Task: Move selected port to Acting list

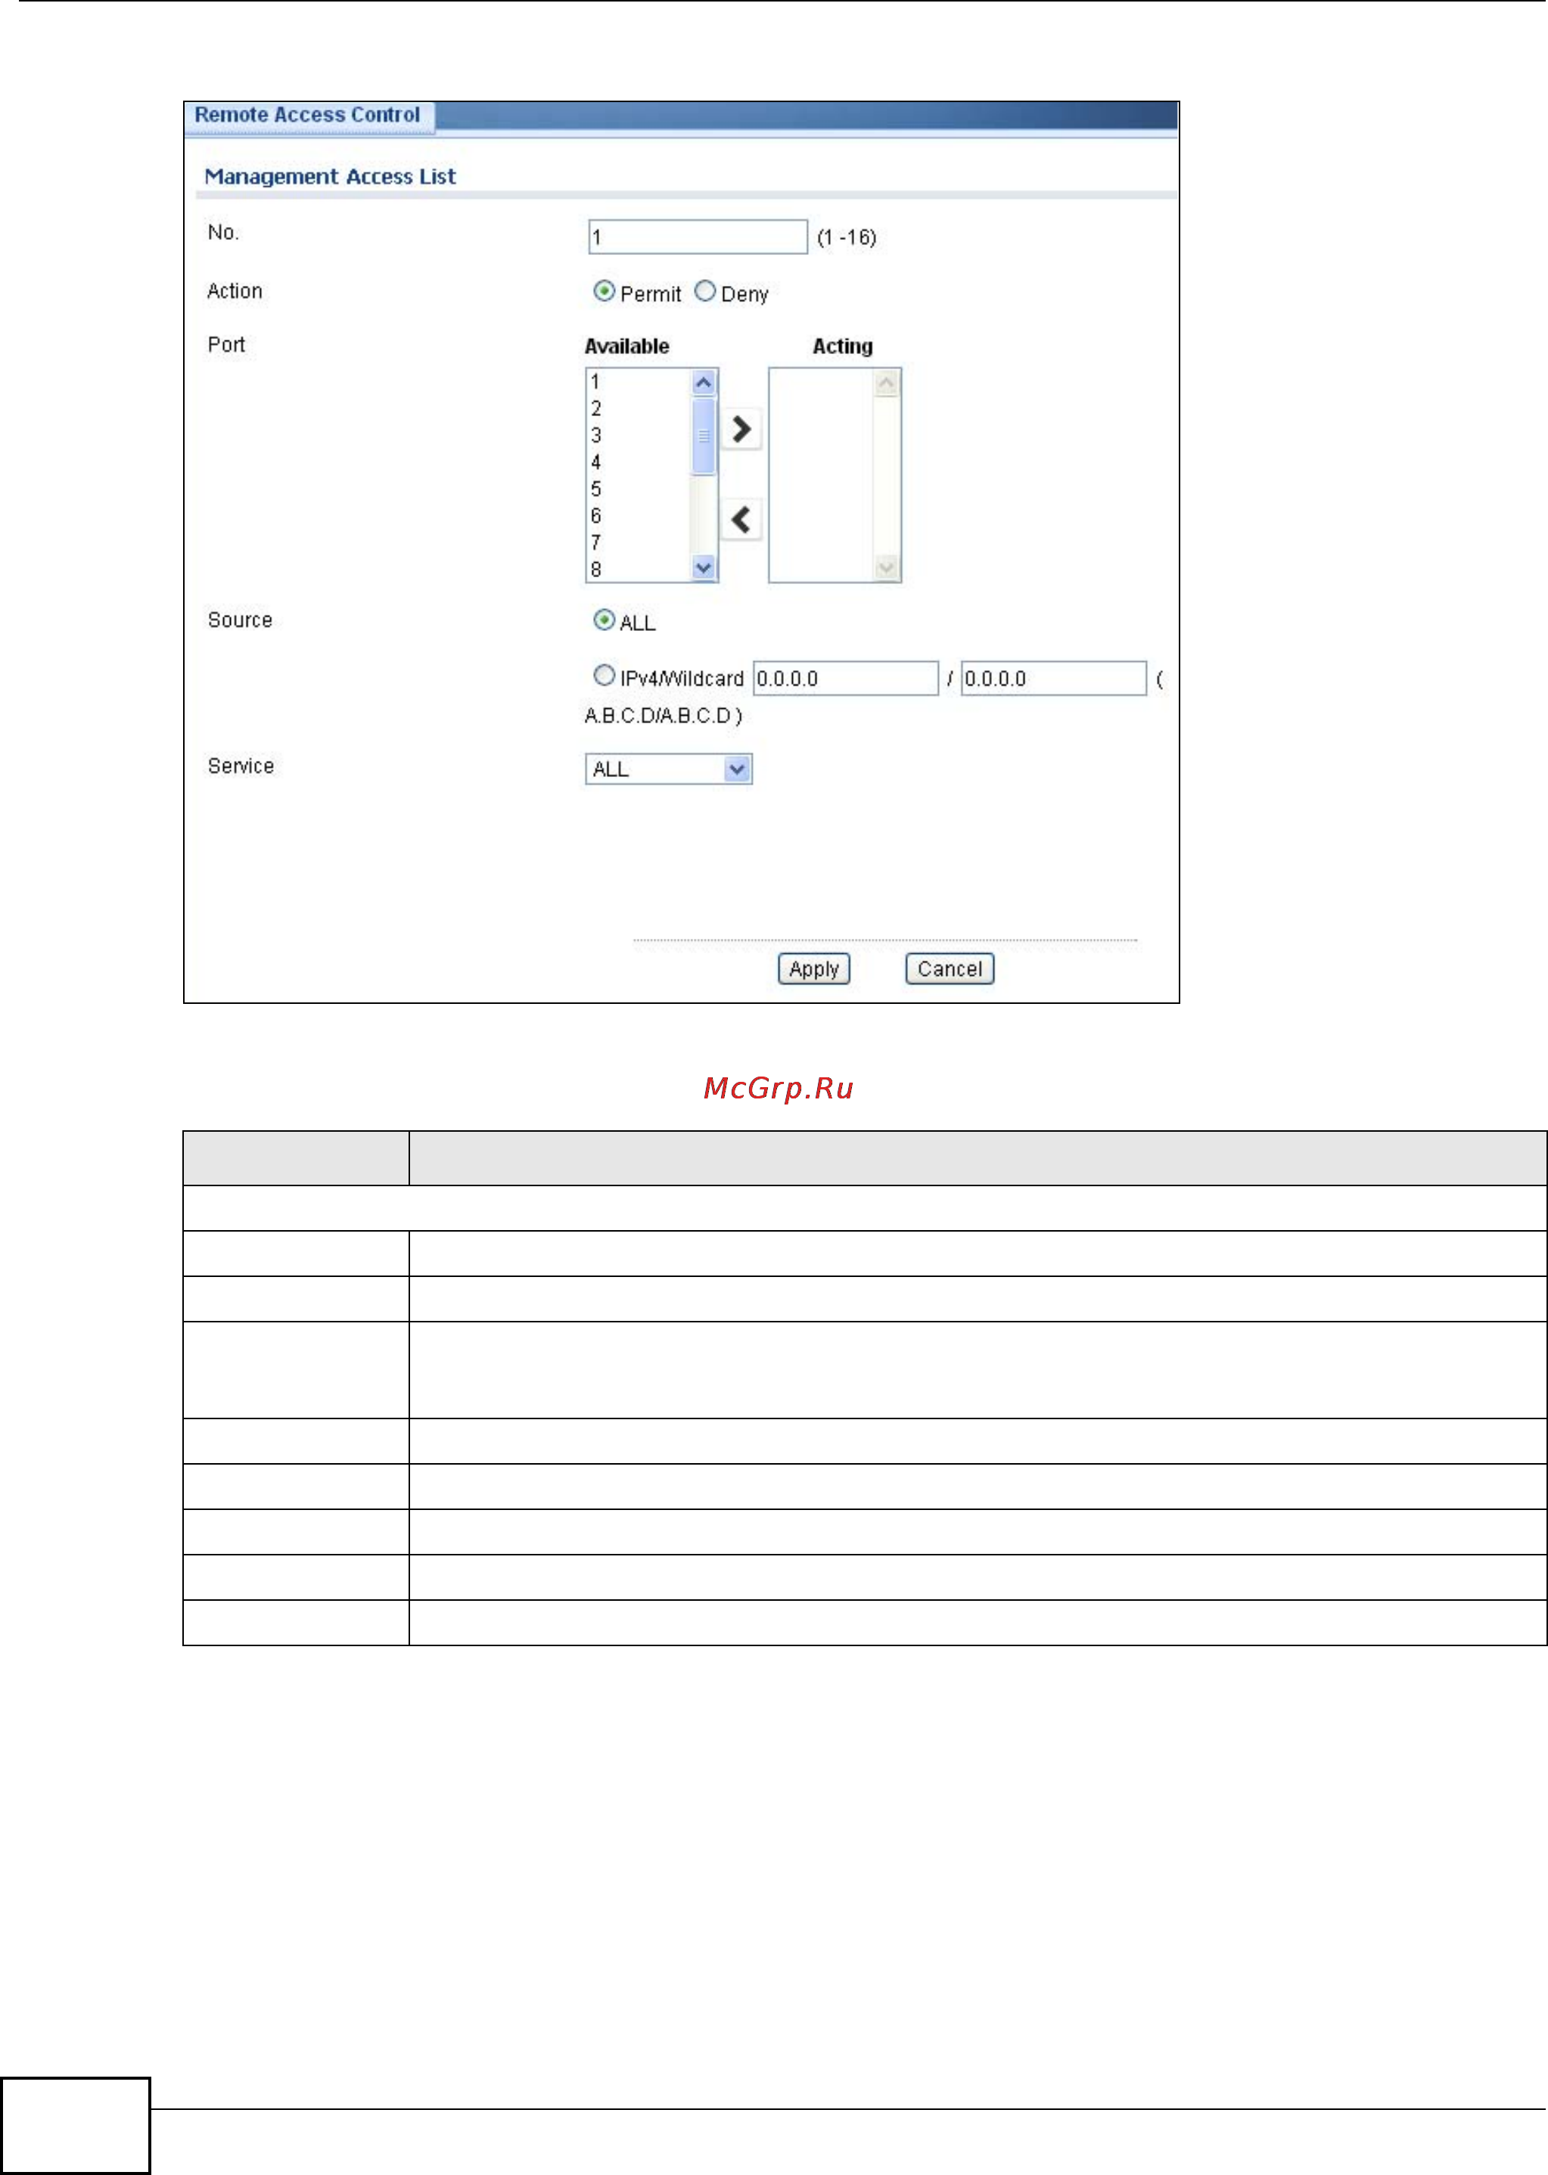Action: 741,430
